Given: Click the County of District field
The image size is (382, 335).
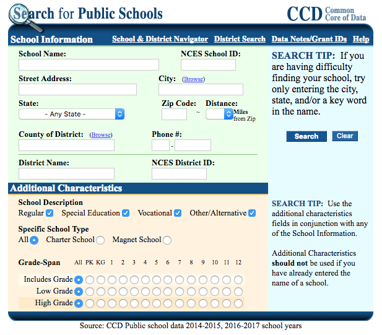Looking at the screenshot, I should click(66, 146).
